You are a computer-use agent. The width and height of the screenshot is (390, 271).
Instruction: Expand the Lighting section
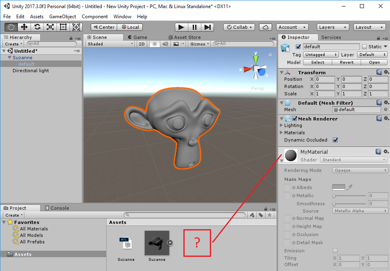(281, 125)
